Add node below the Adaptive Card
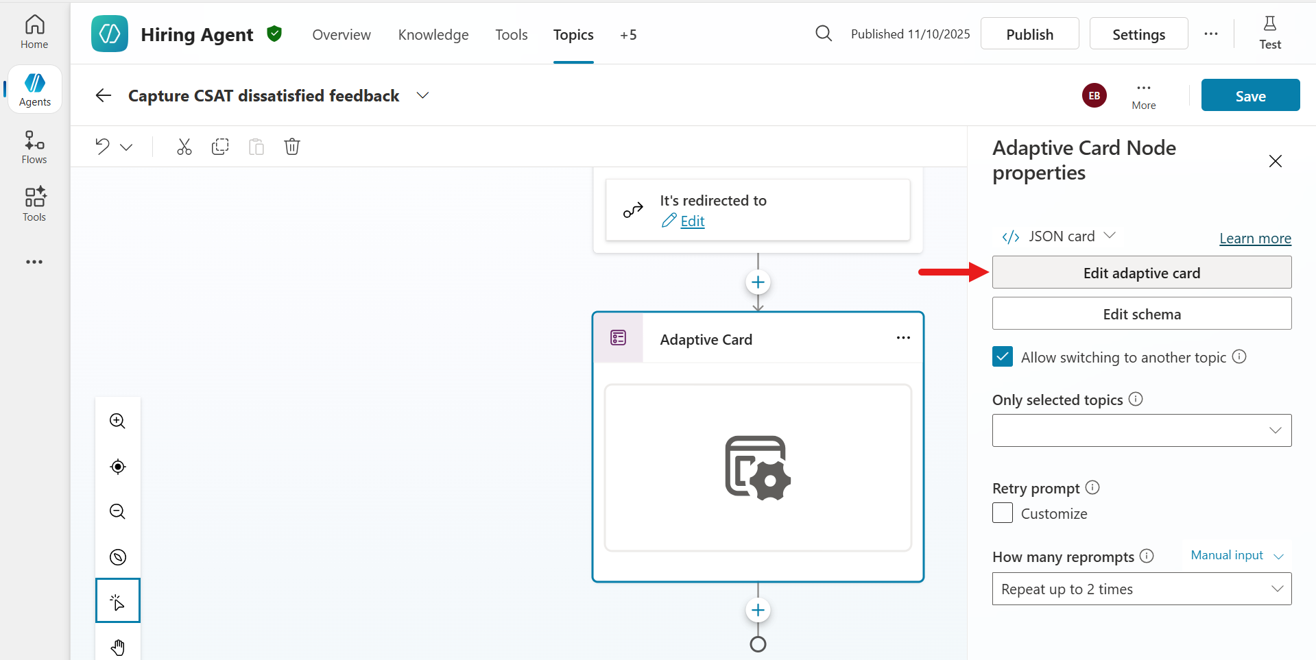 758,610
